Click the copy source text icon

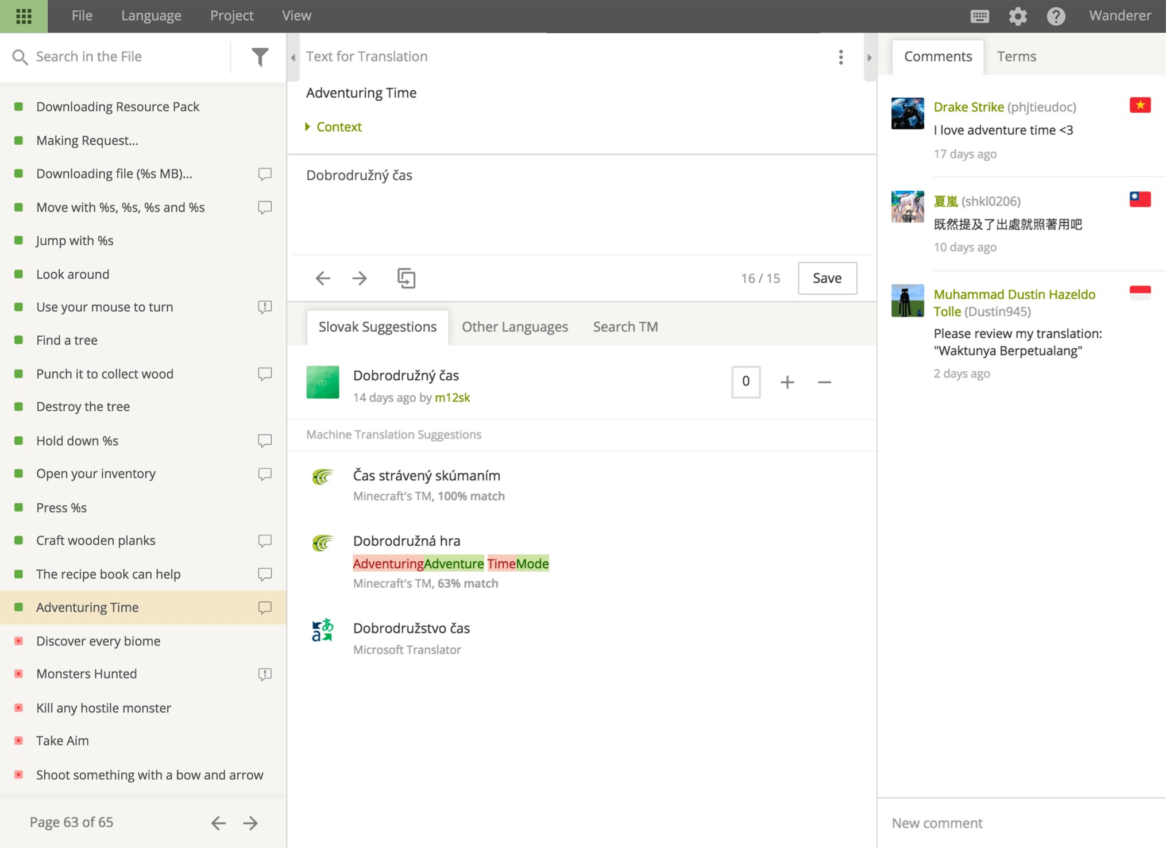pos(406,278)
